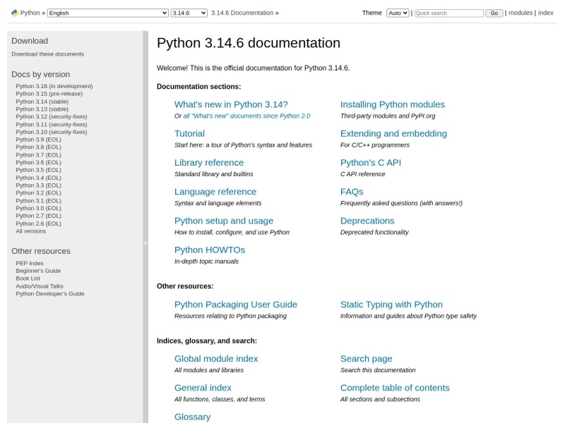Open the Tutorial section

point(189,134)
